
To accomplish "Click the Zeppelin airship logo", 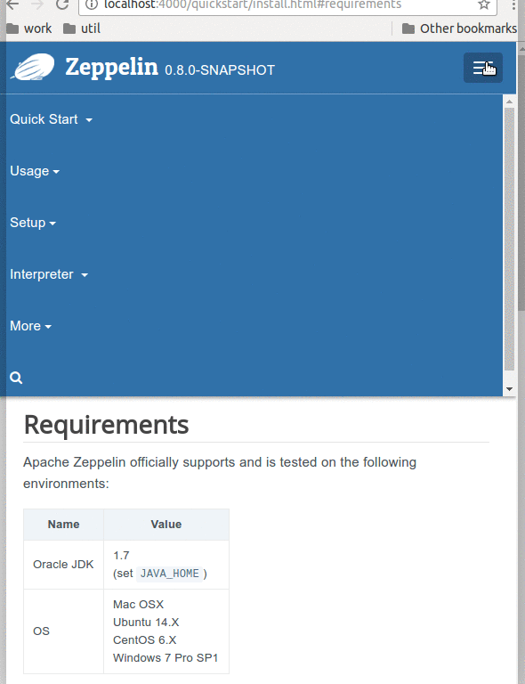I will (x=33, y=67).
